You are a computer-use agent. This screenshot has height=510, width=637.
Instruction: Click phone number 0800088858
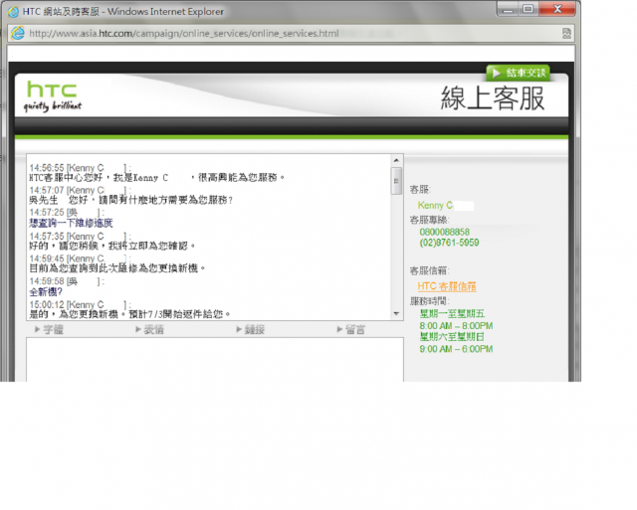point(445,232)
